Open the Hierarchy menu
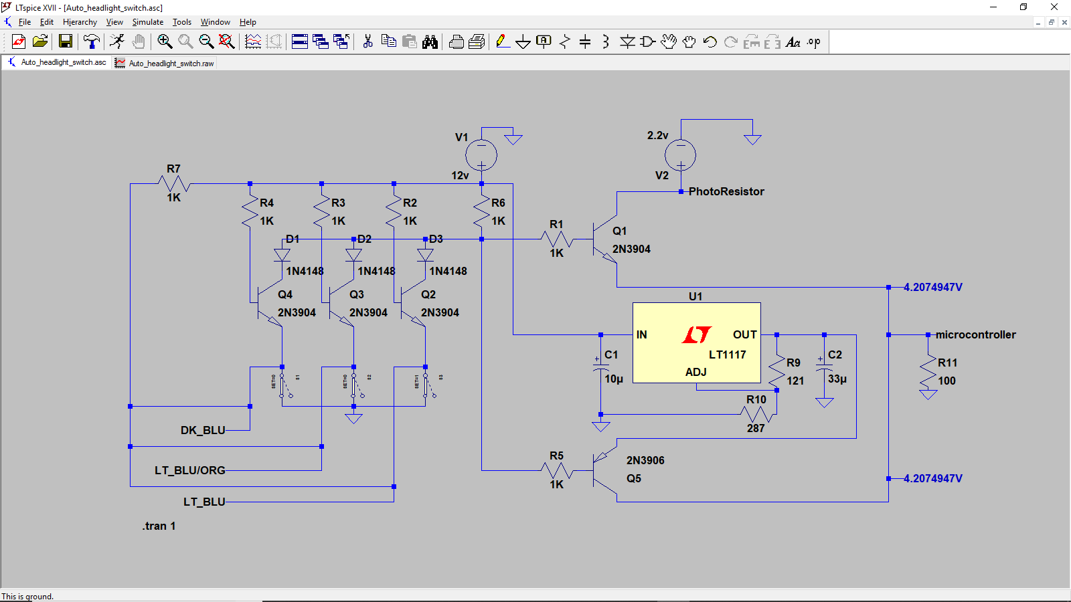 point(80,22)
